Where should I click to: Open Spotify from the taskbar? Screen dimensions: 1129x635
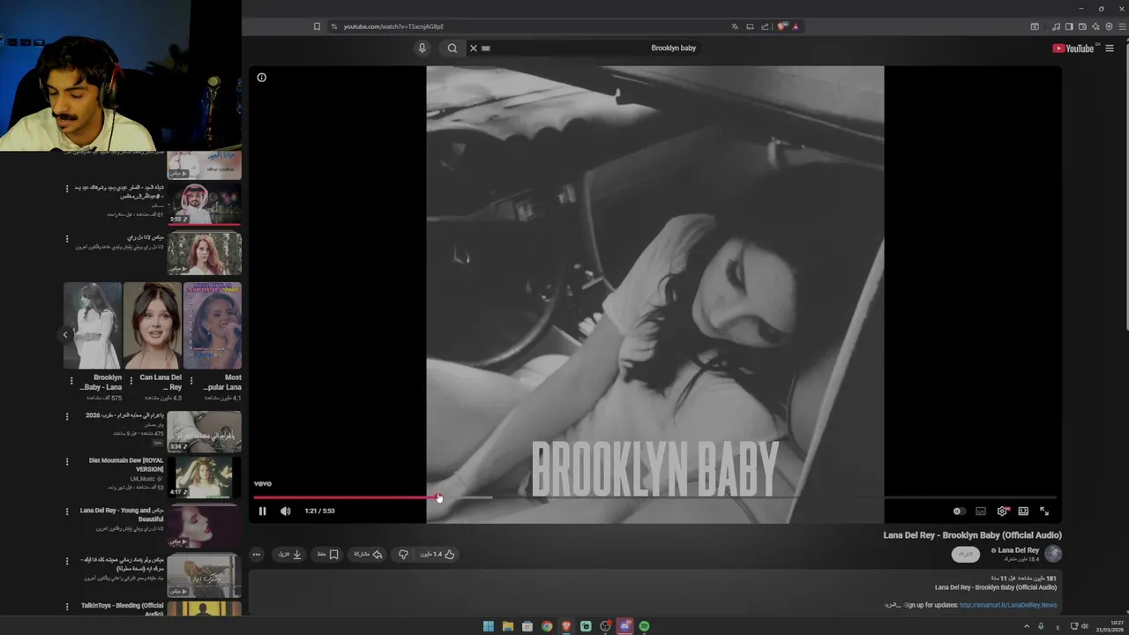coord(644,626)
